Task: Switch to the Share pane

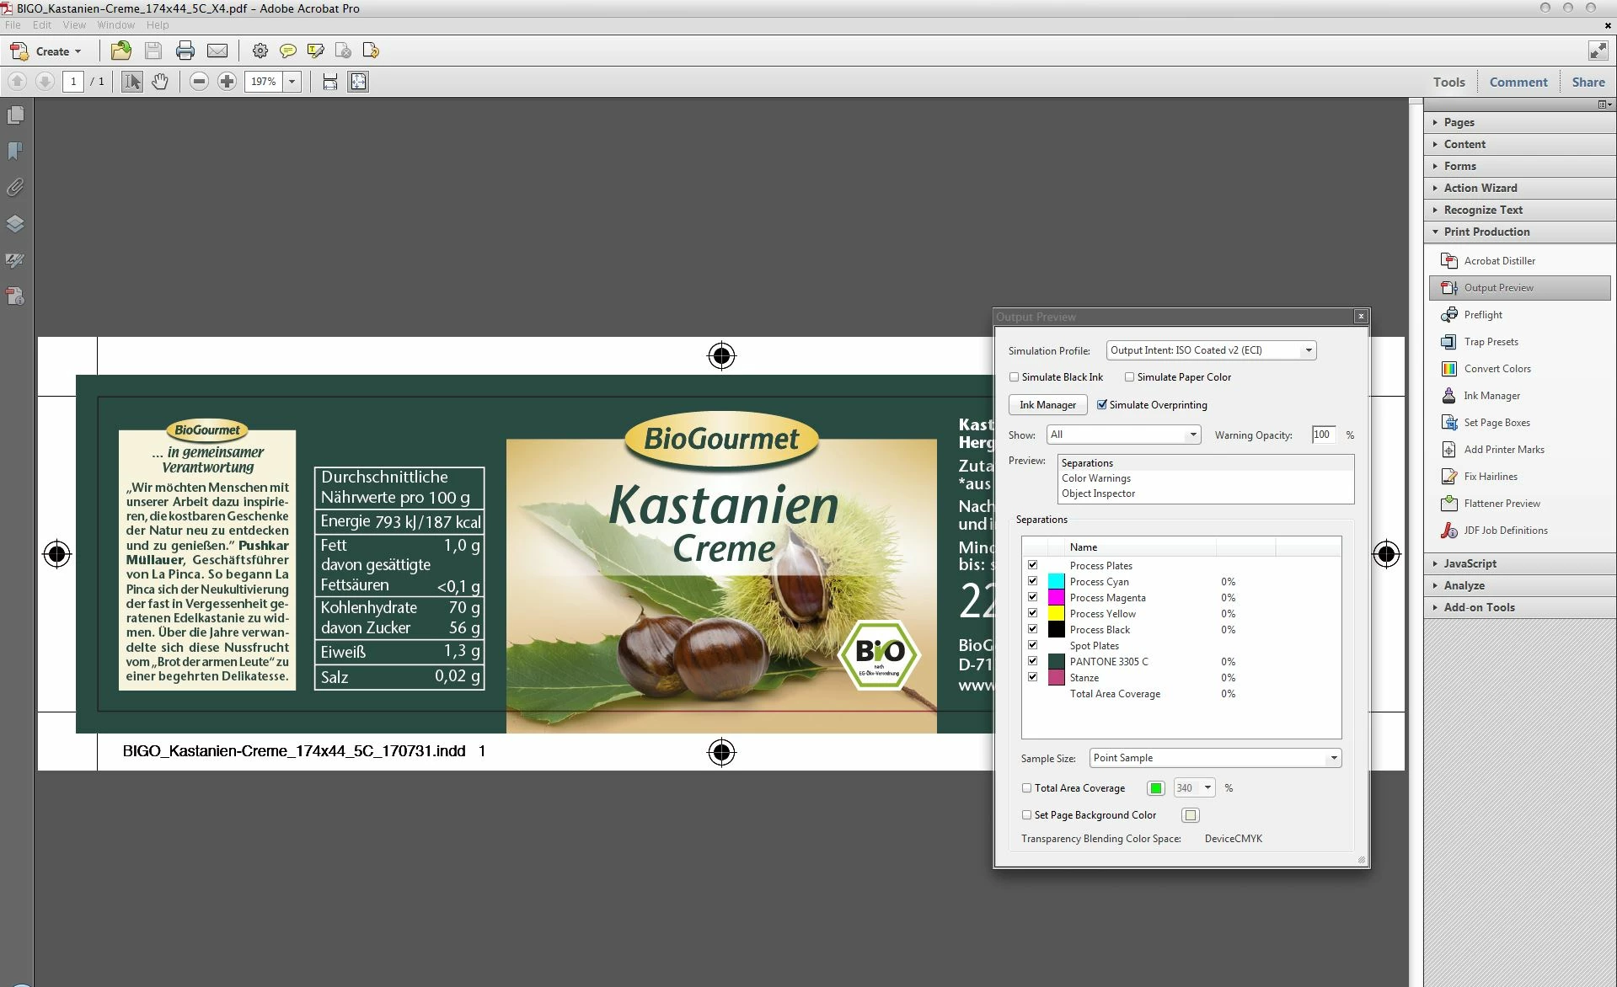Action: point(1588,82)
